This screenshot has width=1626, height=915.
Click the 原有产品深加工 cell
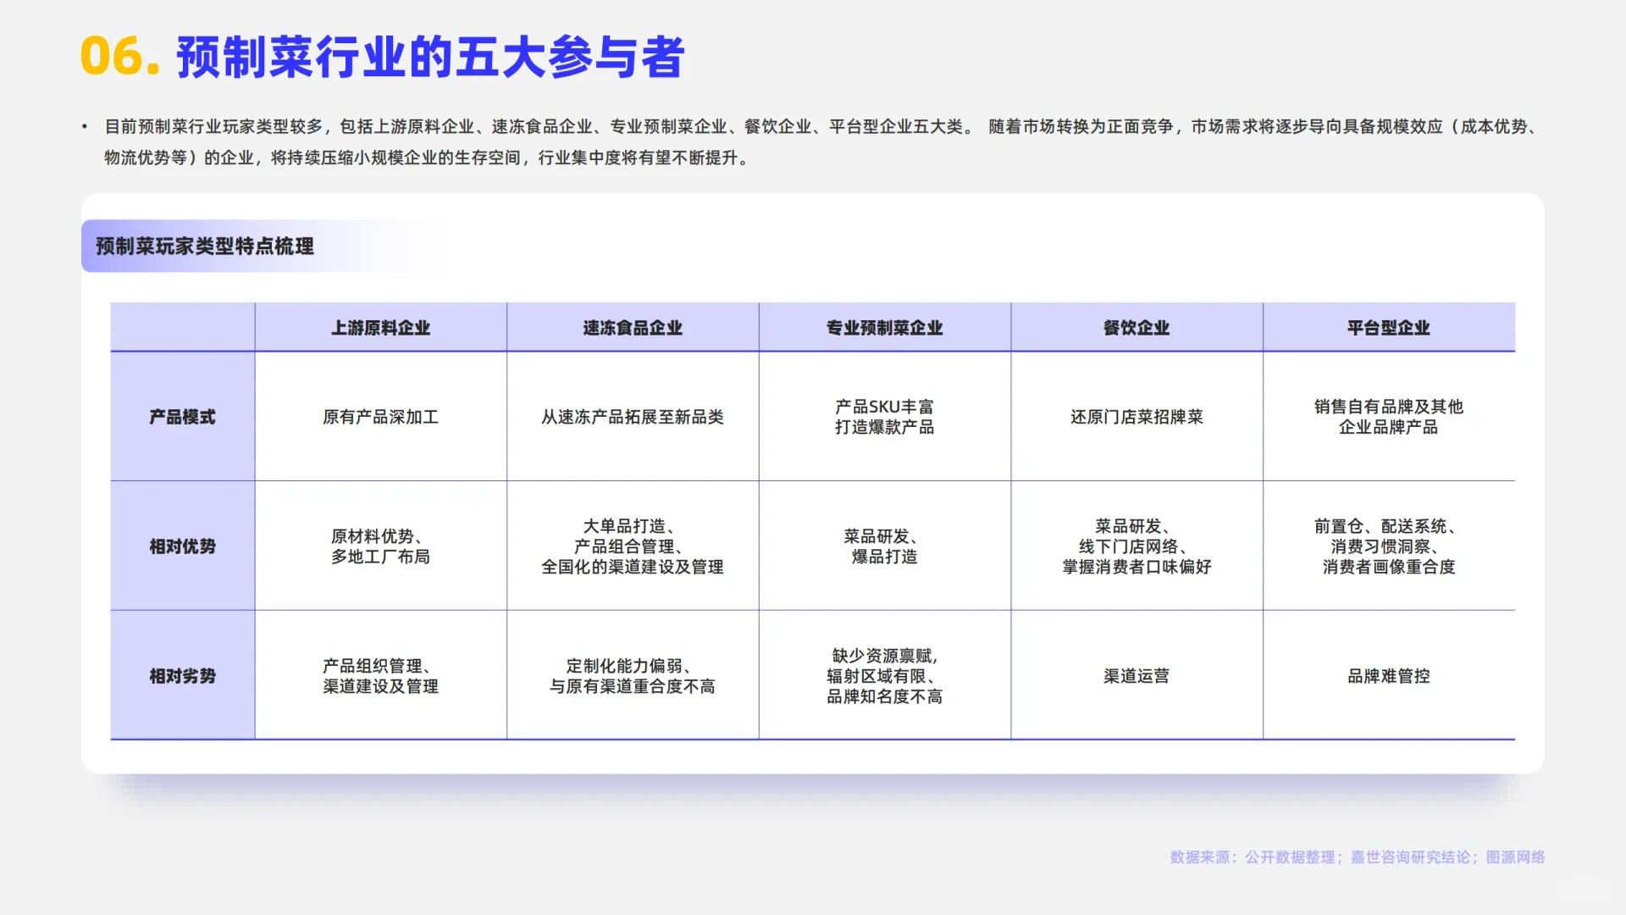click(380, 417)
